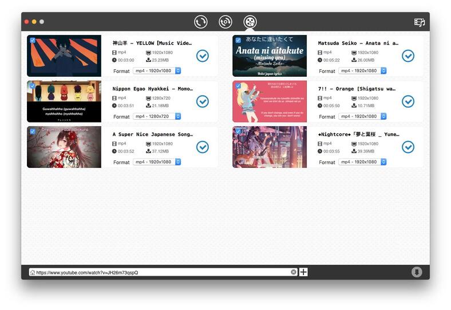This screenshot has width=451, height=310.
Task: Toggle checkbox on Anata ni aitakute thumbnail
Action: pos(238,40)
